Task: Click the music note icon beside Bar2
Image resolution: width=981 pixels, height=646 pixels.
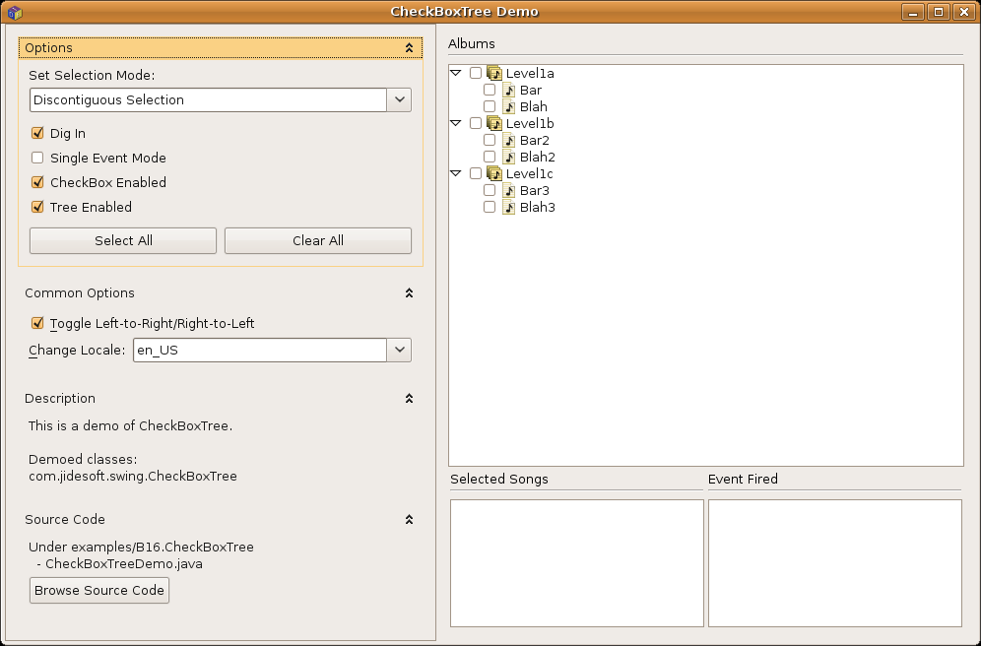Action: [509, 140]
